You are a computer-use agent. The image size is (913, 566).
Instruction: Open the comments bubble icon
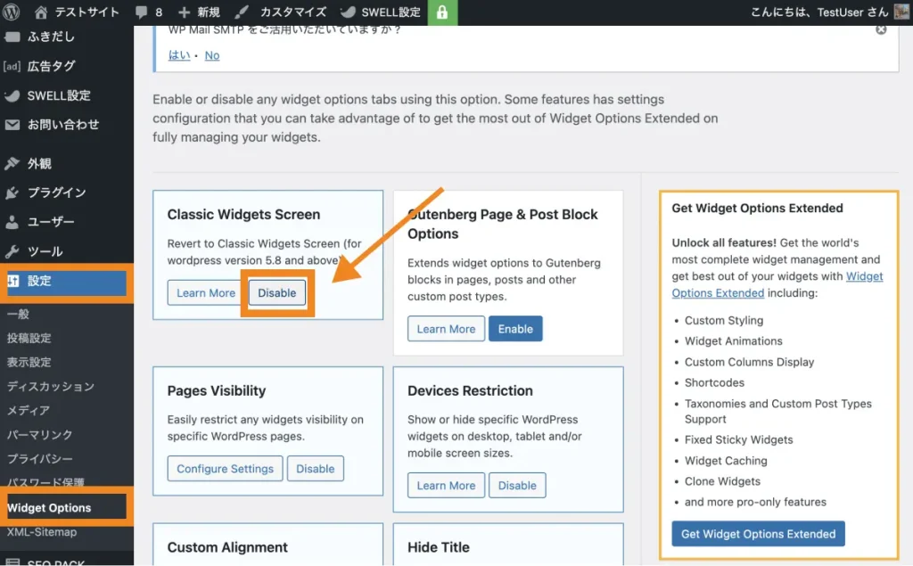click(x=142, y=12)
